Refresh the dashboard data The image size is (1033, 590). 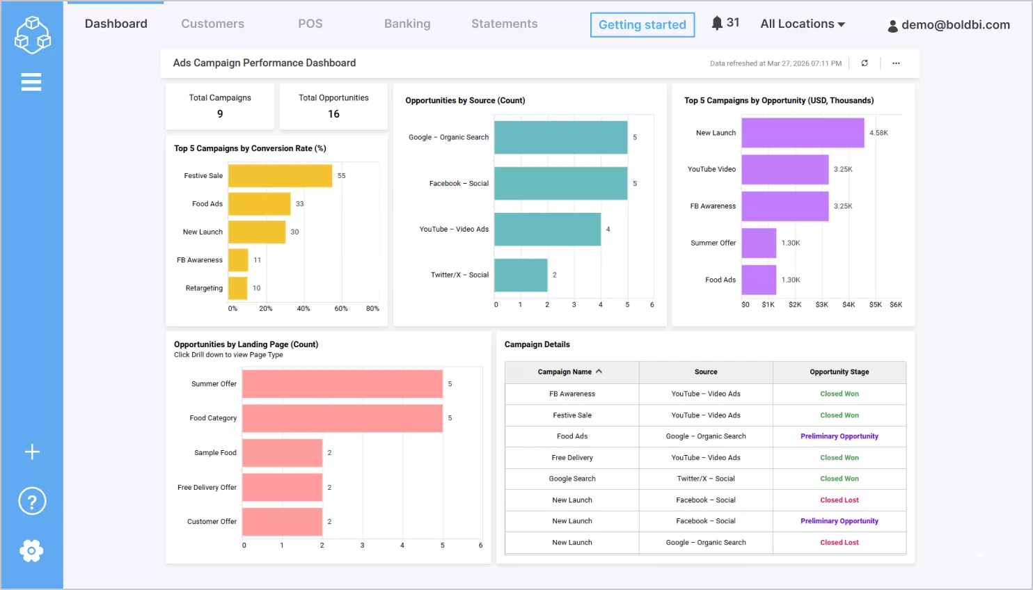pos(865,63)
